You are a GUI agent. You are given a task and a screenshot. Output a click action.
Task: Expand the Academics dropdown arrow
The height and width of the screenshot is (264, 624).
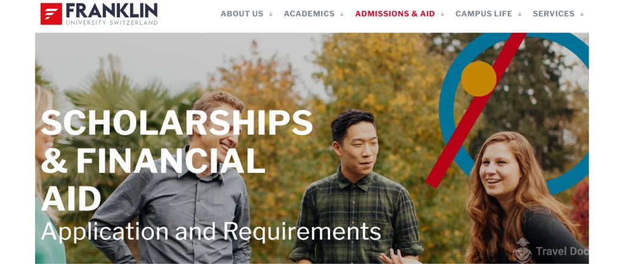click(342, 14)
